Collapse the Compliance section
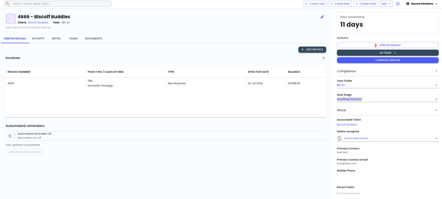The width and height of the screenshot is (442, 199). (436, 71)
